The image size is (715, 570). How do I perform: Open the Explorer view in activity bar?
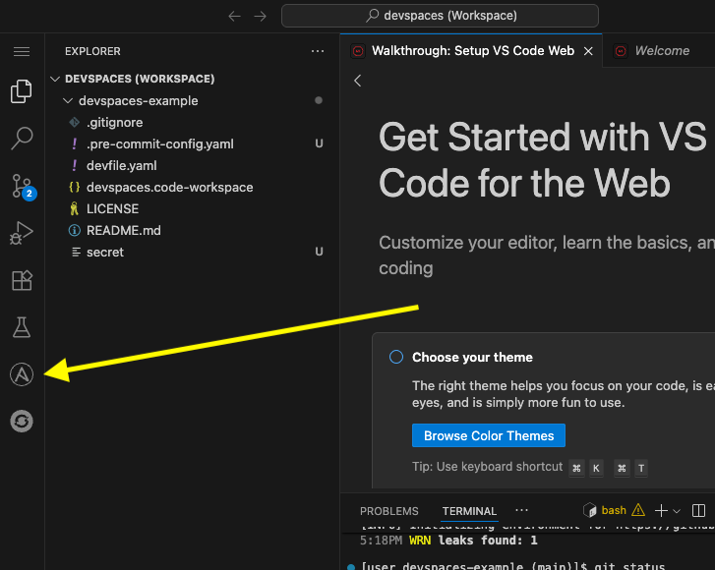tap(22, 91)
